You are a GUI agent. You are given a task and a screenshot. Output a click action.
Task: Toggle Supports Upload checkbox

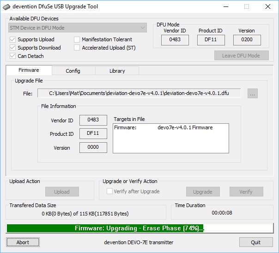(x=12, y=39)
